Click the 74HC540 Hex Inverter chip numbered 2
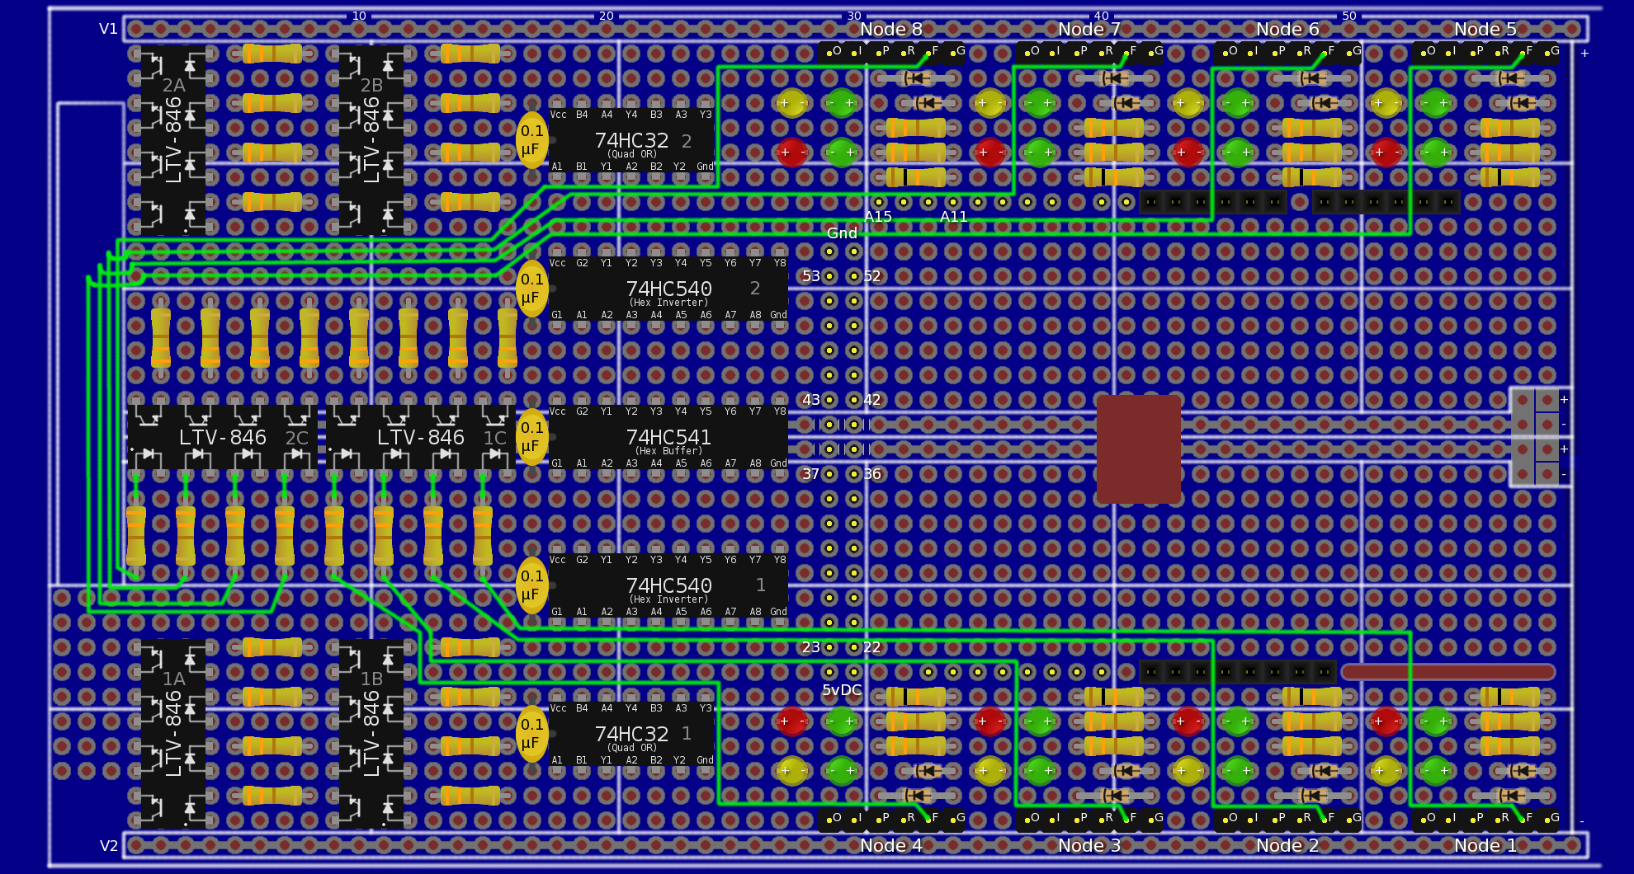 [668, 289]
